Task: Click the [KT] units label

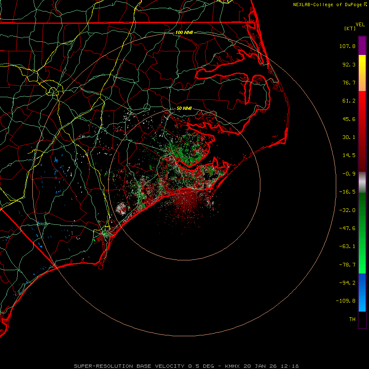Action: tap(350, 28)
